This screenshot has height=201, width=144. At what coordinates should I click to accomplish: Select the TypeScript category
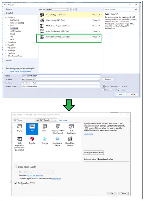click(12, 53)
